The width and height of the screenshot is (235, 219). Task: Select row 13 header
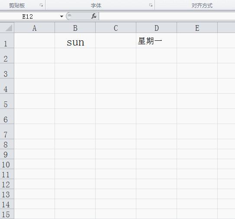pos(7,194)
